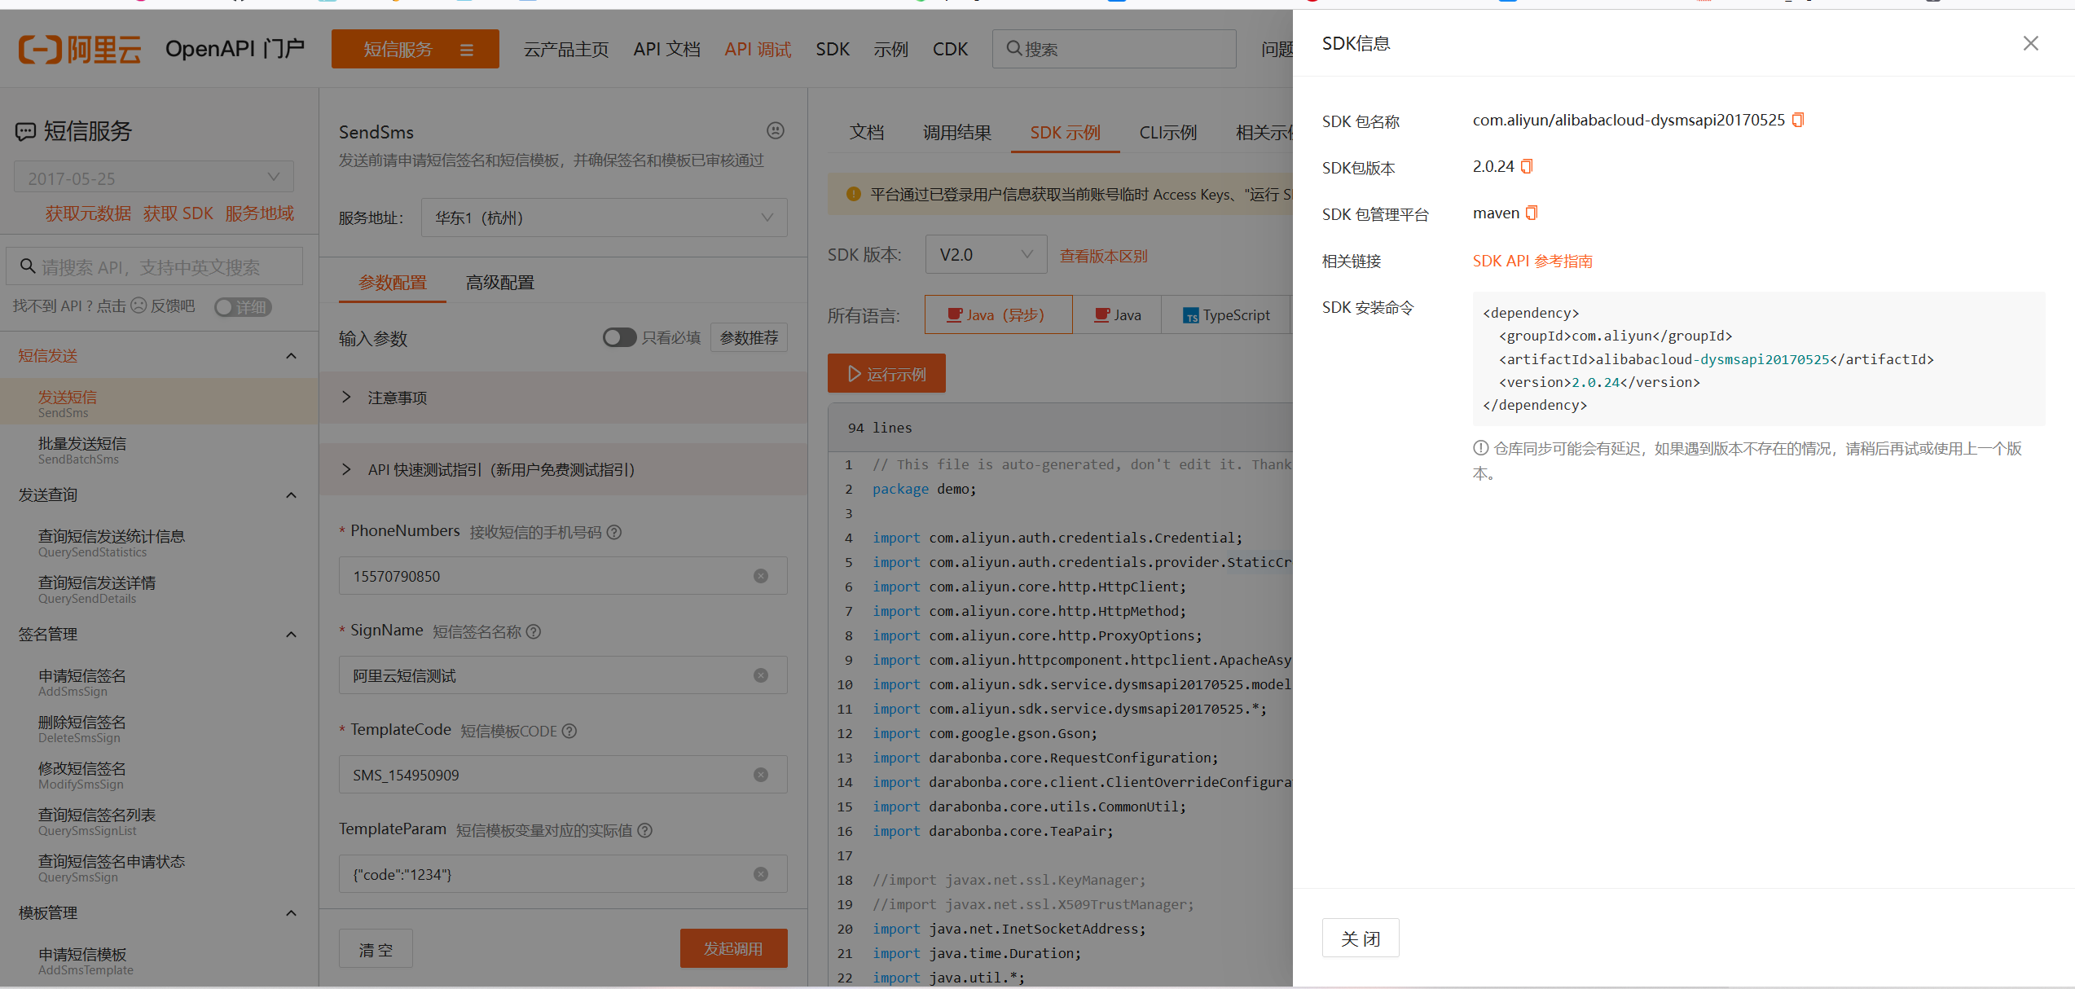This screenshot has width=2075, height=989.
Task: Switch to 高级配置 tab
Action: [x=500, y=283]
